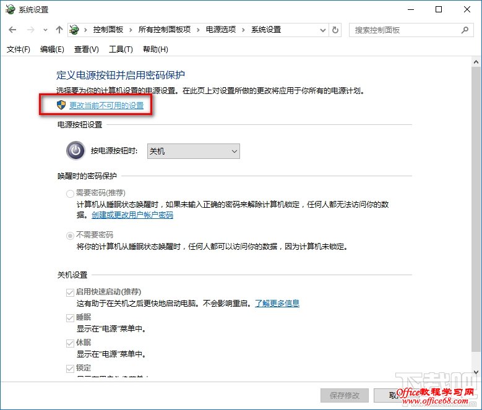482x410 pixels.
Task: Click the vertical scrollbar thumb
Action: point(476,210)
